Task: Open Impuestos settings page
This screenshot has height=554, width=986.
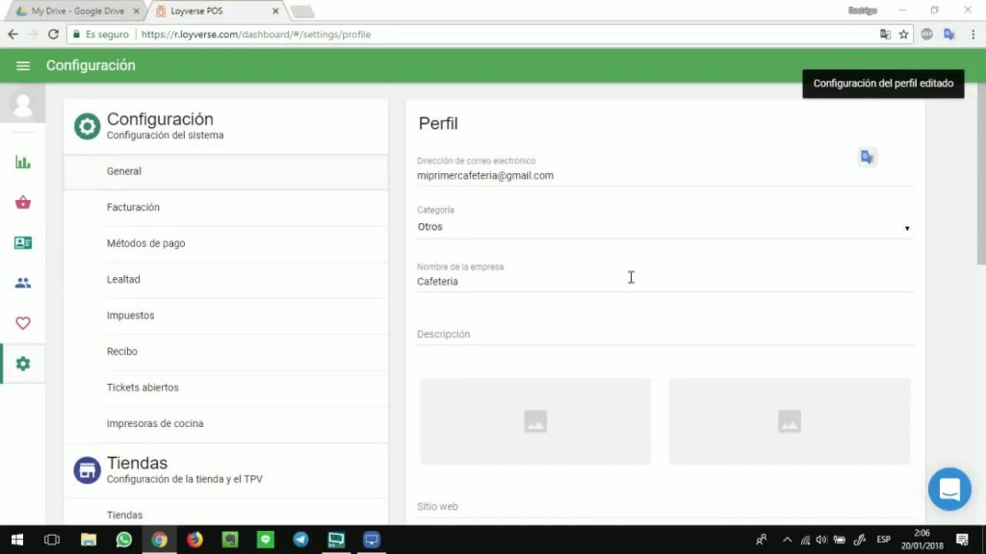Action: [130, 315]
